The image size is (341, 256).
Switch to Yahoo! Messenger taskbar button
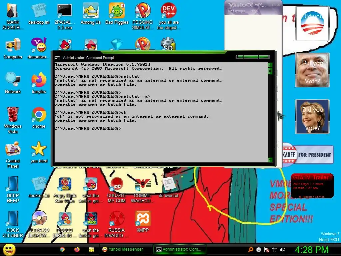tap(126, 249)
